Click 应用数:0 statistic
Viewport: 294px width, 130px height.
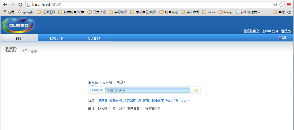click(x=118, y=108)
